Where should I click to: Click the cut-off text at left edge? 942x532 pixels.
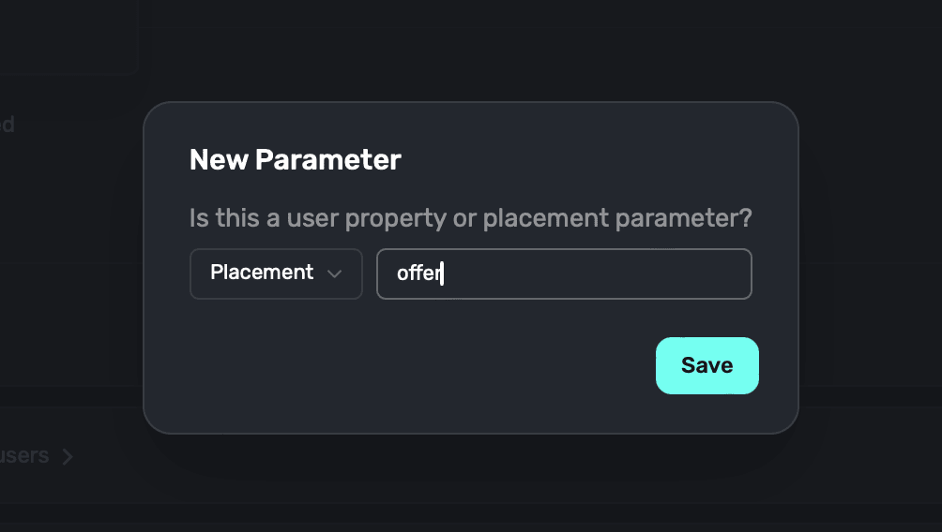pos(7,124)
